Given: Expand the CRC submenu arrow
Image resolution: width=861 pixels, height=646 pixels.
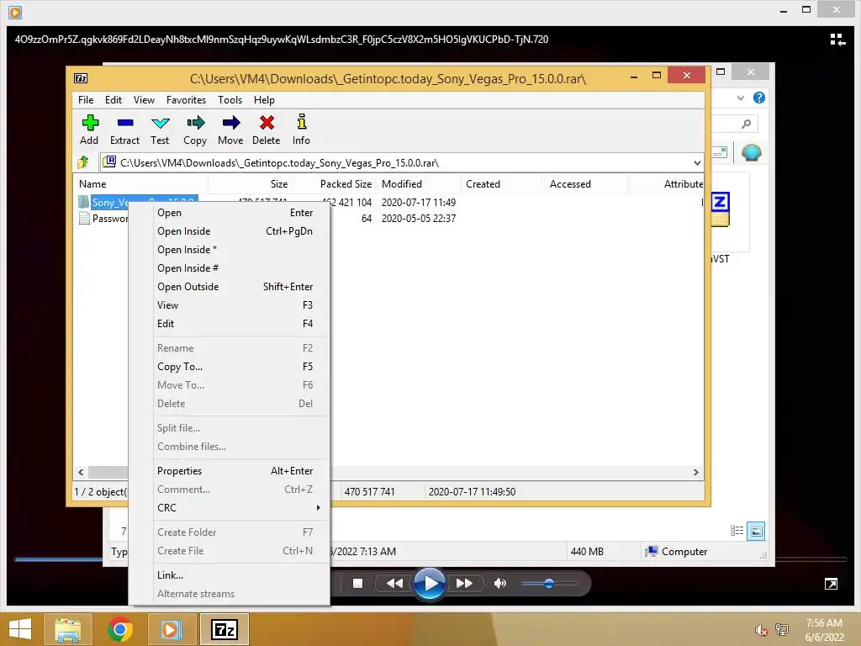Looking at the screenshot, I should click(x=318, y=507).
